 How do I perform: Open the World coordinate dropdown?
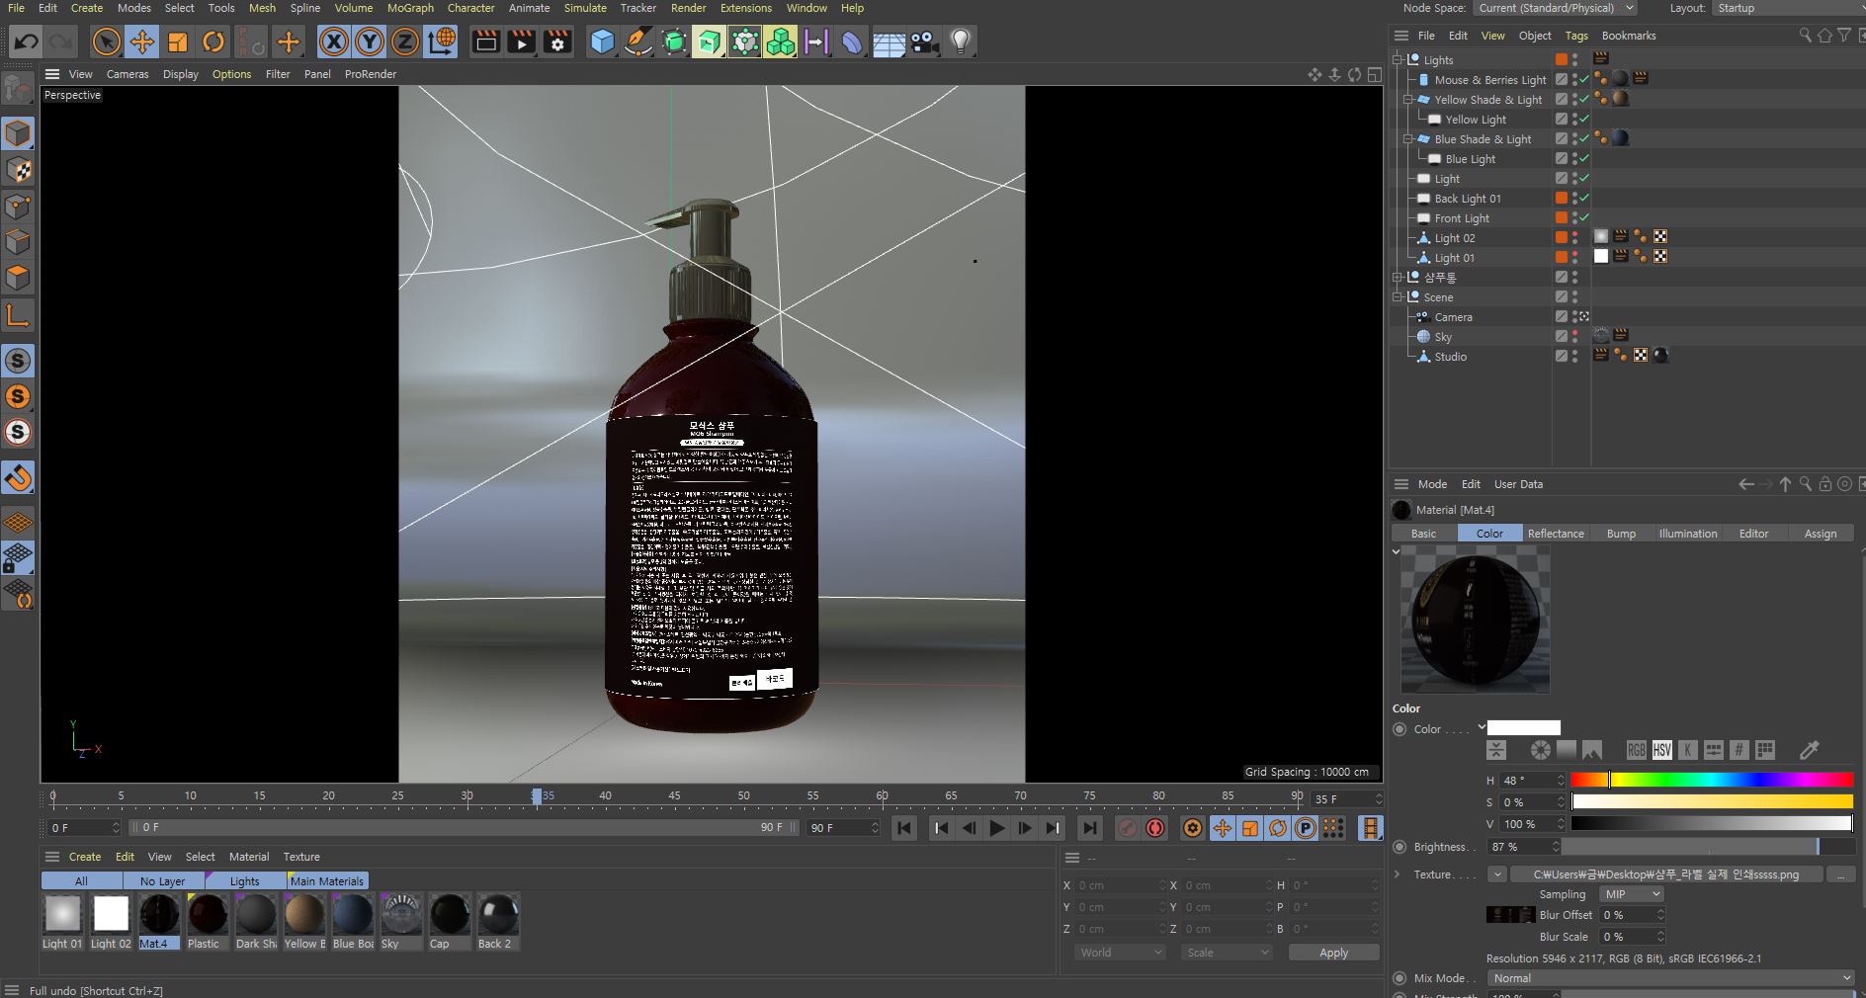pos(1120,953)
